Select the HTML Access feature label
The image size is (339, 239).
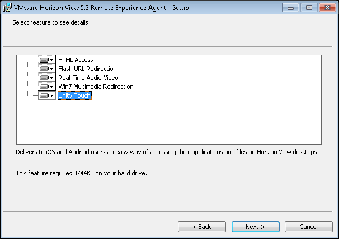coord(76,60)
